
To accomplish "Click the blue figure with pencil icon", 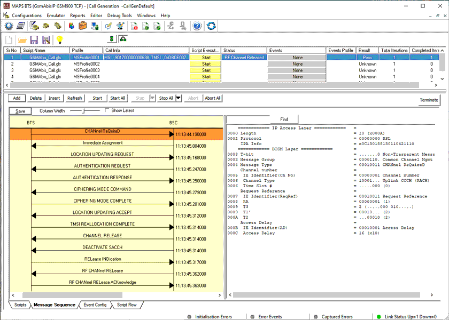I will [x=120, y=26].
